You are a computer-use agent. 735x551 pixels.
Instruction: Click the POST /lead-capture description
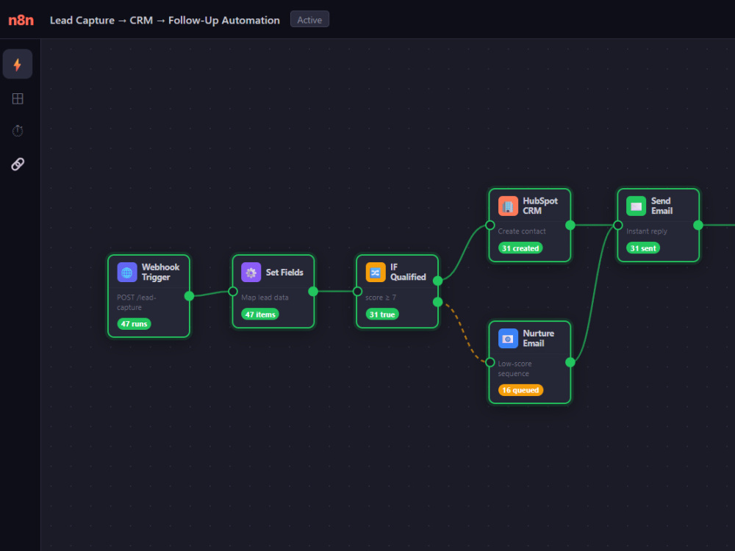[137, 302]
